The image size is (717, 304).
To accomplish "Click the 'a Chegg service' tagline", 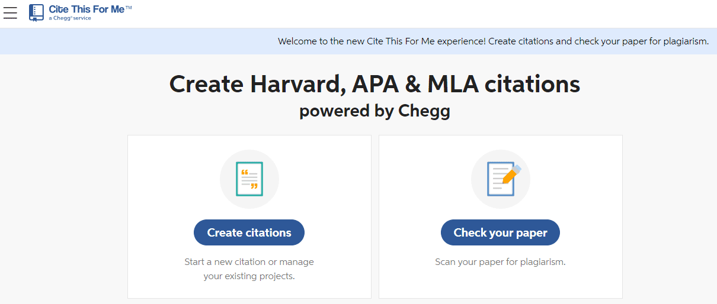I will coord(70,18).
